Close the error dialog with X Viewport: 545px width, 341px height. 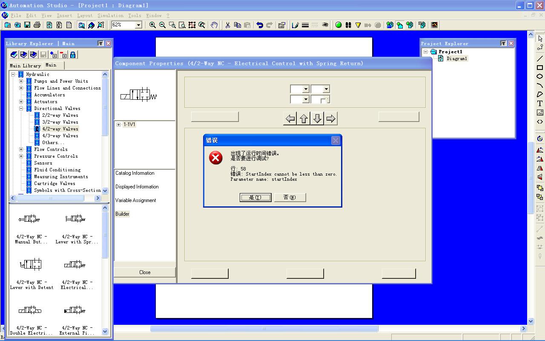pyautogui.click(x=336, y=140)
